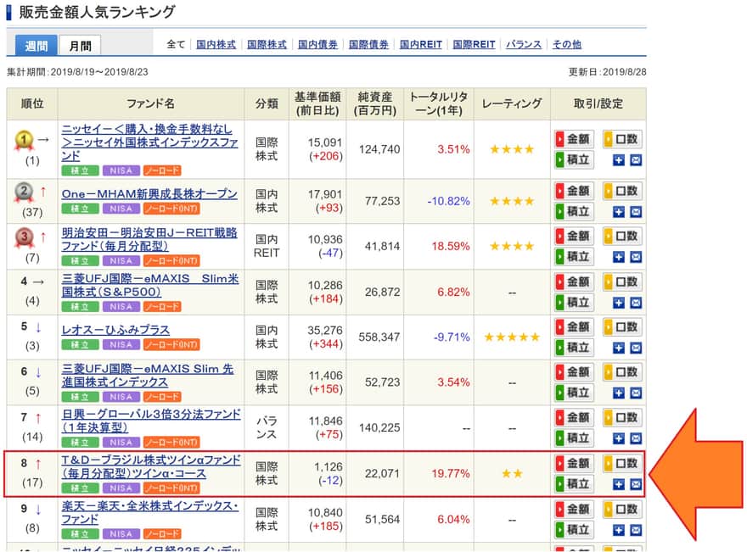
Task: Open ニッセイ外国株式インデックスファンド fund page
Action: pos(149,142)
